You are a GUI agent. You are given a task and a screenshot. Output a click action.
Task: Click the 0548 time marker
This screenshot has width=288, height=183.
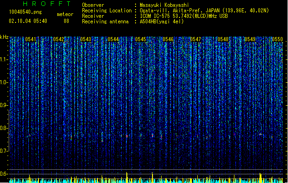coord(223,39)
